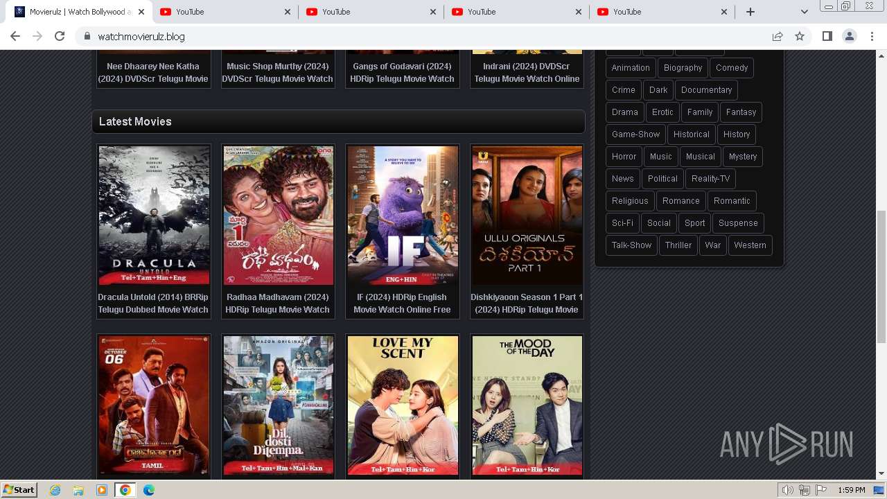Click the scrollbar down arrow
887x499 pixels.
click(881, 474)
